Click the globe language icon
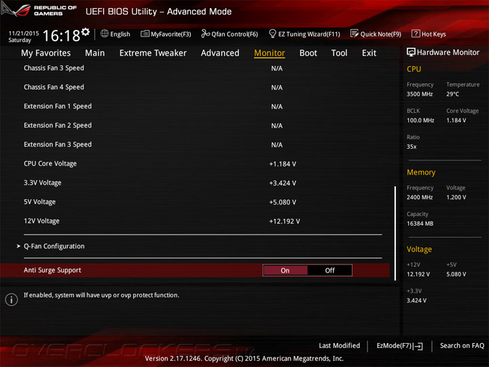 (105, 33)
